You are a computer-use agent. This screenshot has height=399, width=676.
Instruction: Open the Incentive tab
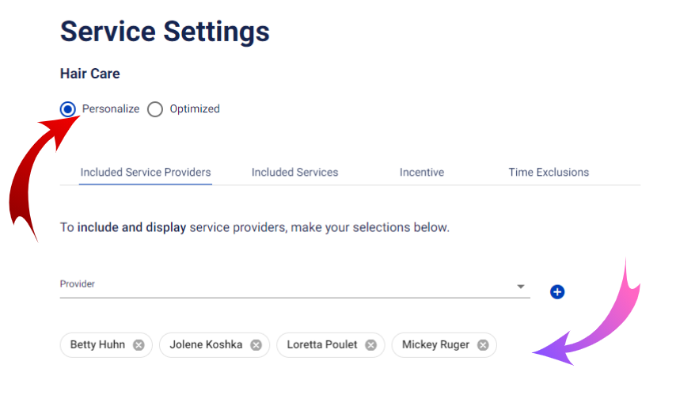(x=422, y=173)
